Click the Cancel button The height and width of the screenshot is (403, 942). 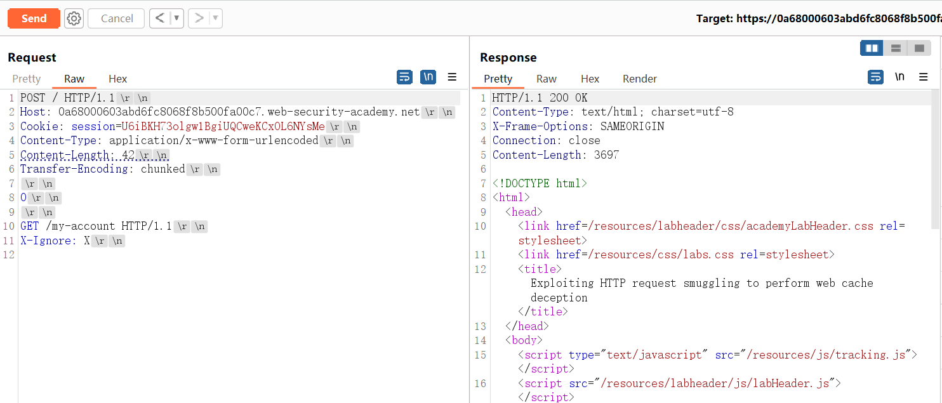[117, 18]
